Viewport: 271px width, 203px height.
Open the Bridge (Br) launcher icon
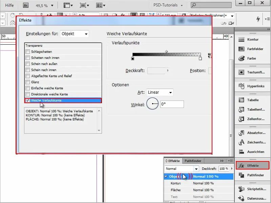(26, 5)
